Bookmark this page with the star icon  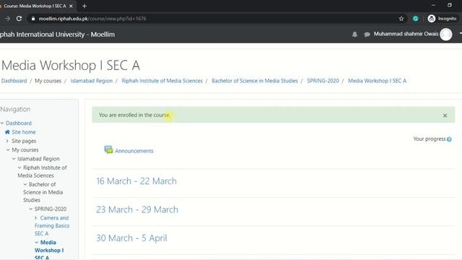401,19
